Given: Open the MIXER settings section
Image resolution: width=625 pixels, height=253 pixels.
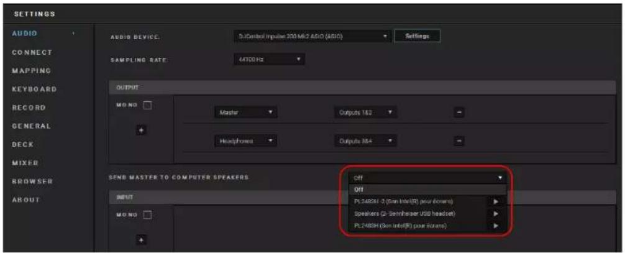Looking at the screenshot, I should coord(25,163).
